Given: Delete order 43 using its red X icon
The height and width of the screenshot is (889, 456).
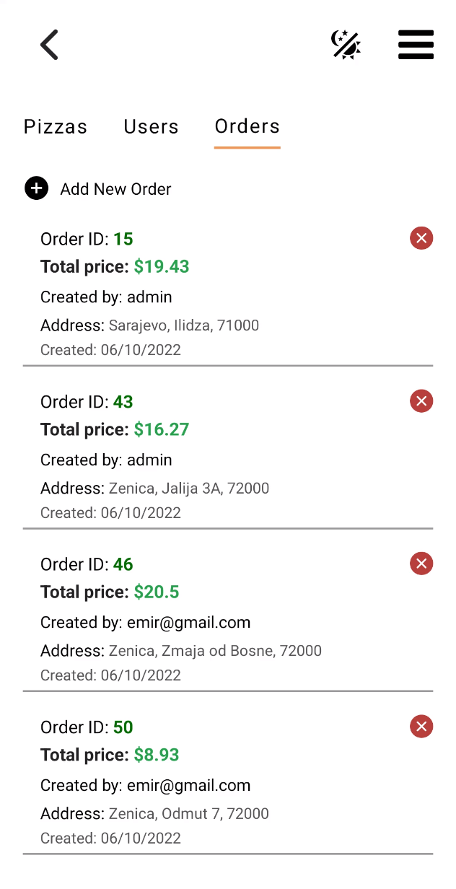Looking at the screenshot, I should (421, 401).
